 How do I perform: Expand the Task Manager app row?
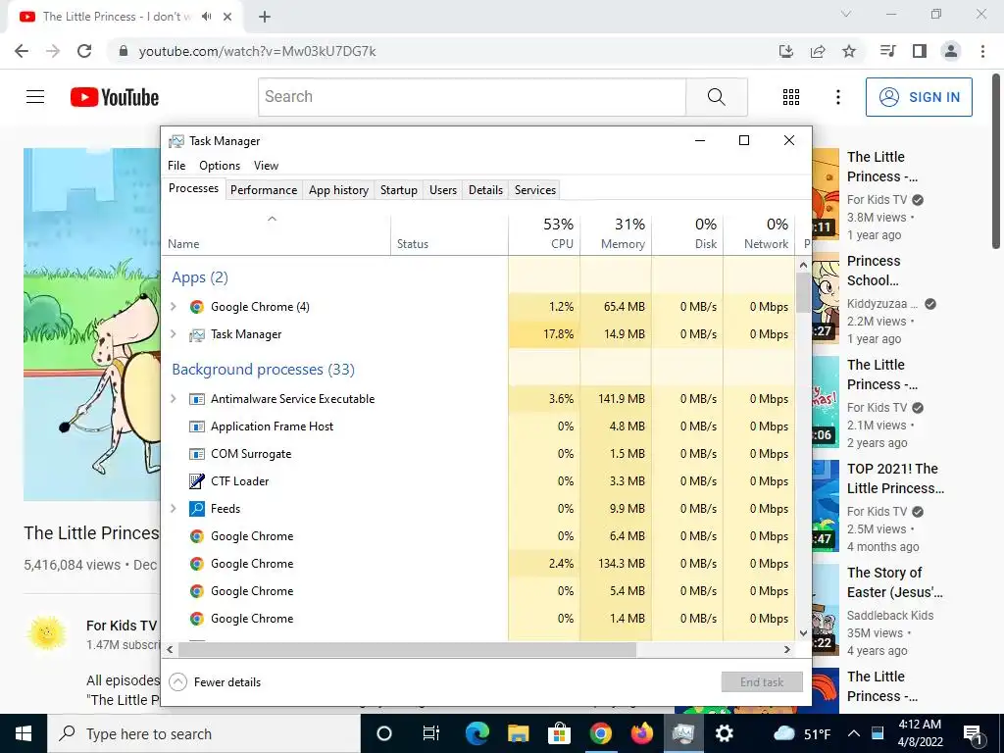173,334
